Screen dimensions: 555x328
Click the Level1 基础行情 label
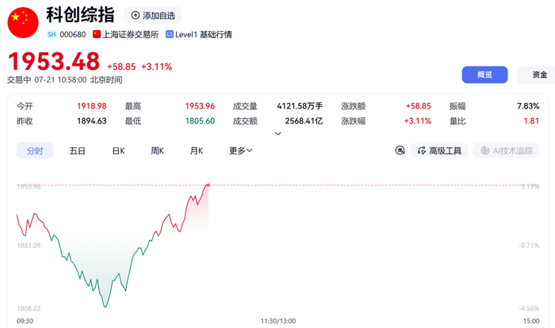pos(204,34)
